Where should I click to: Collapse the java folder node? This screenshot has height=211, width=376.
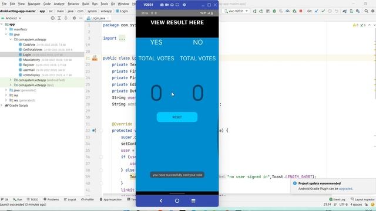click(x=6, y=34)
